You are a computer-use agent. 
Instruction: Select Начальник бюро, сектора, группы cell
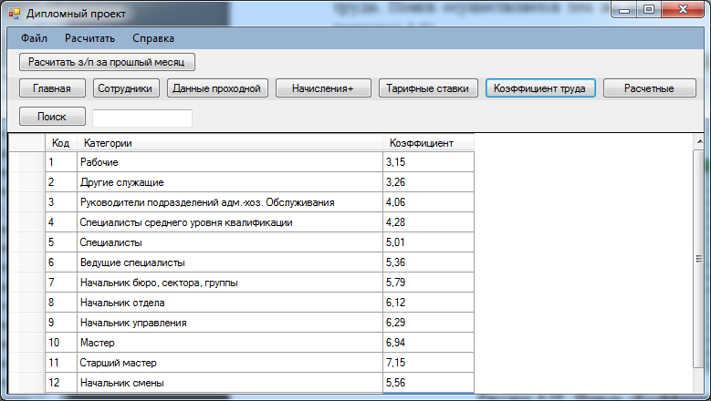tap(230, 283)
